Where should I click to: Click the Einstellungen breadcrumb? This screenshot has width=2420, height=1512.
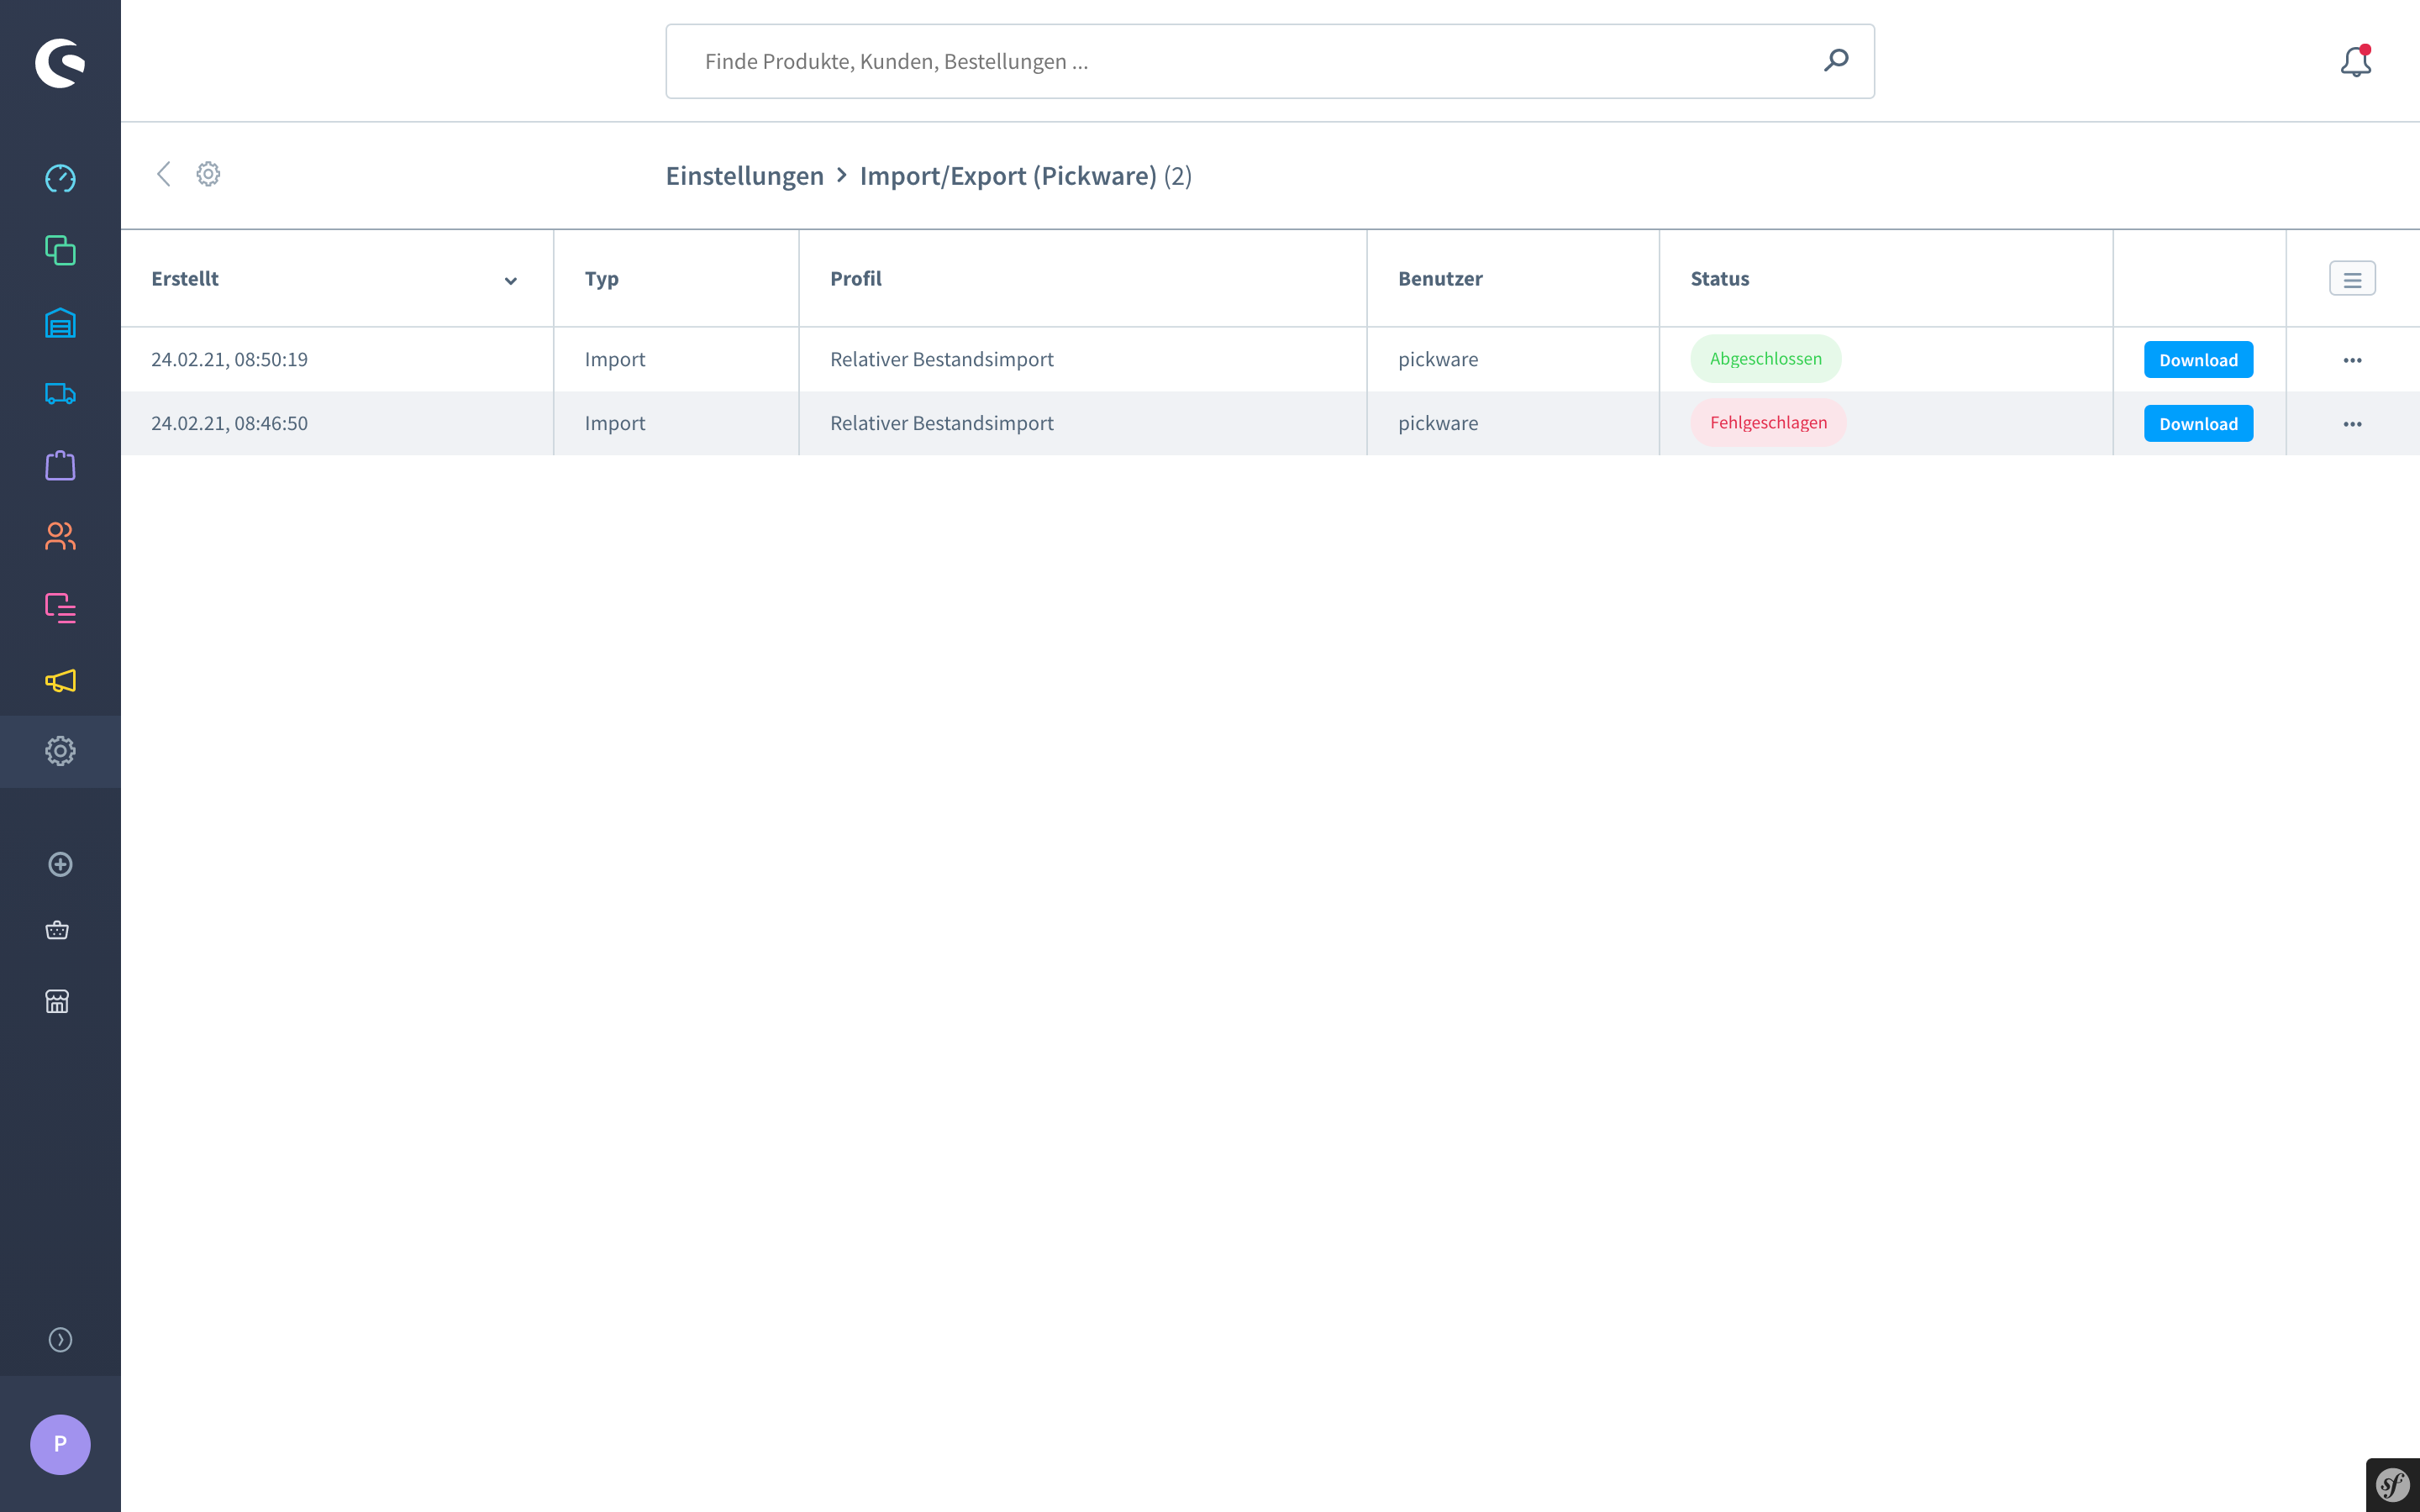(744, 176)
